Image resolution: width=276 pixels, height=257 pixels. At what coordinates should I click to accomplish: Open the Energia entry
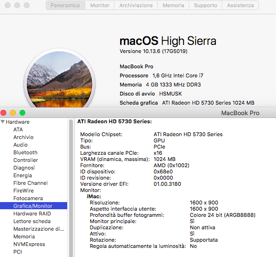[22, 175]
